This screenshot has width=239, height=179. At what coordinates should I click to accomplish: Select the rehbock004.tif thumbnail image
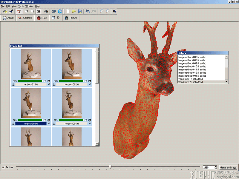point(72,103)
